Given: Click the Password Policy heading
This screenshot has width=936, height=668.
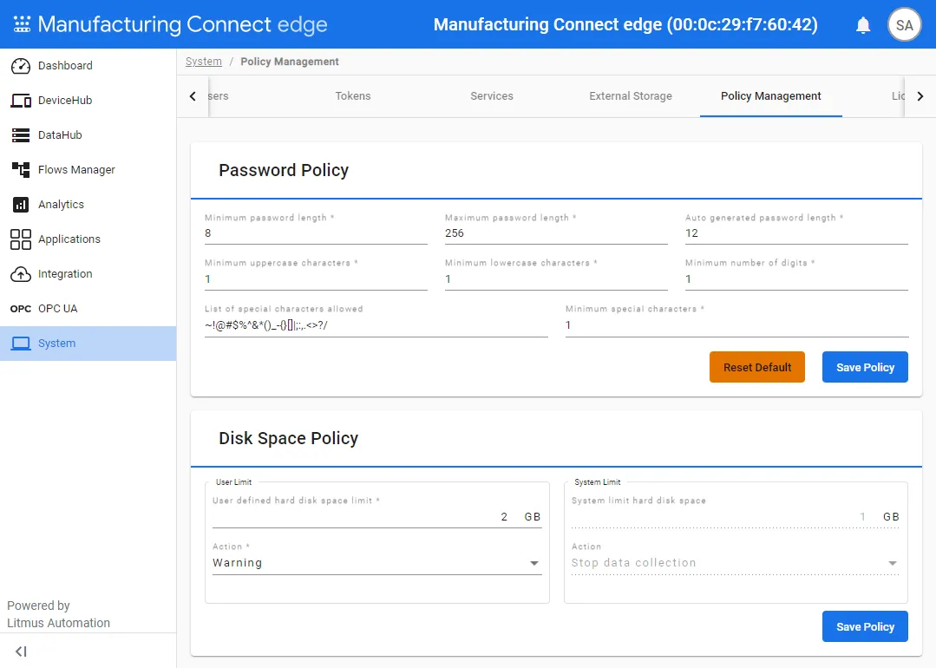Looking at the screenshot, I should [284, 170].
